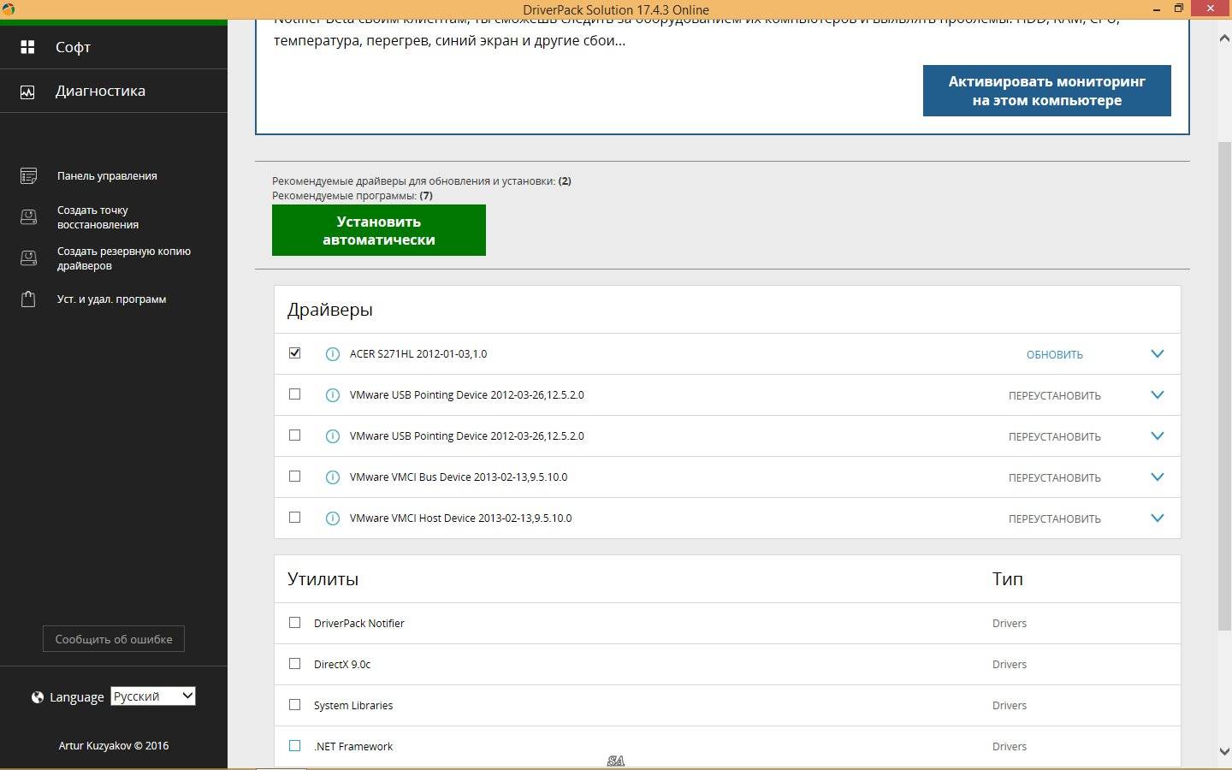Check the first VMware USB Pointing Device checkbox

pyautogui.click(x=295, y=394)
